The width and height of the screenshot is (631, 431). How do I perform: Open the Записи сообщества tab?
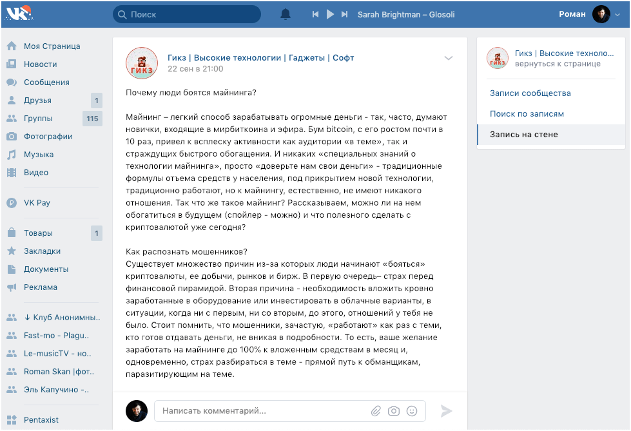(x=530, y=93)
